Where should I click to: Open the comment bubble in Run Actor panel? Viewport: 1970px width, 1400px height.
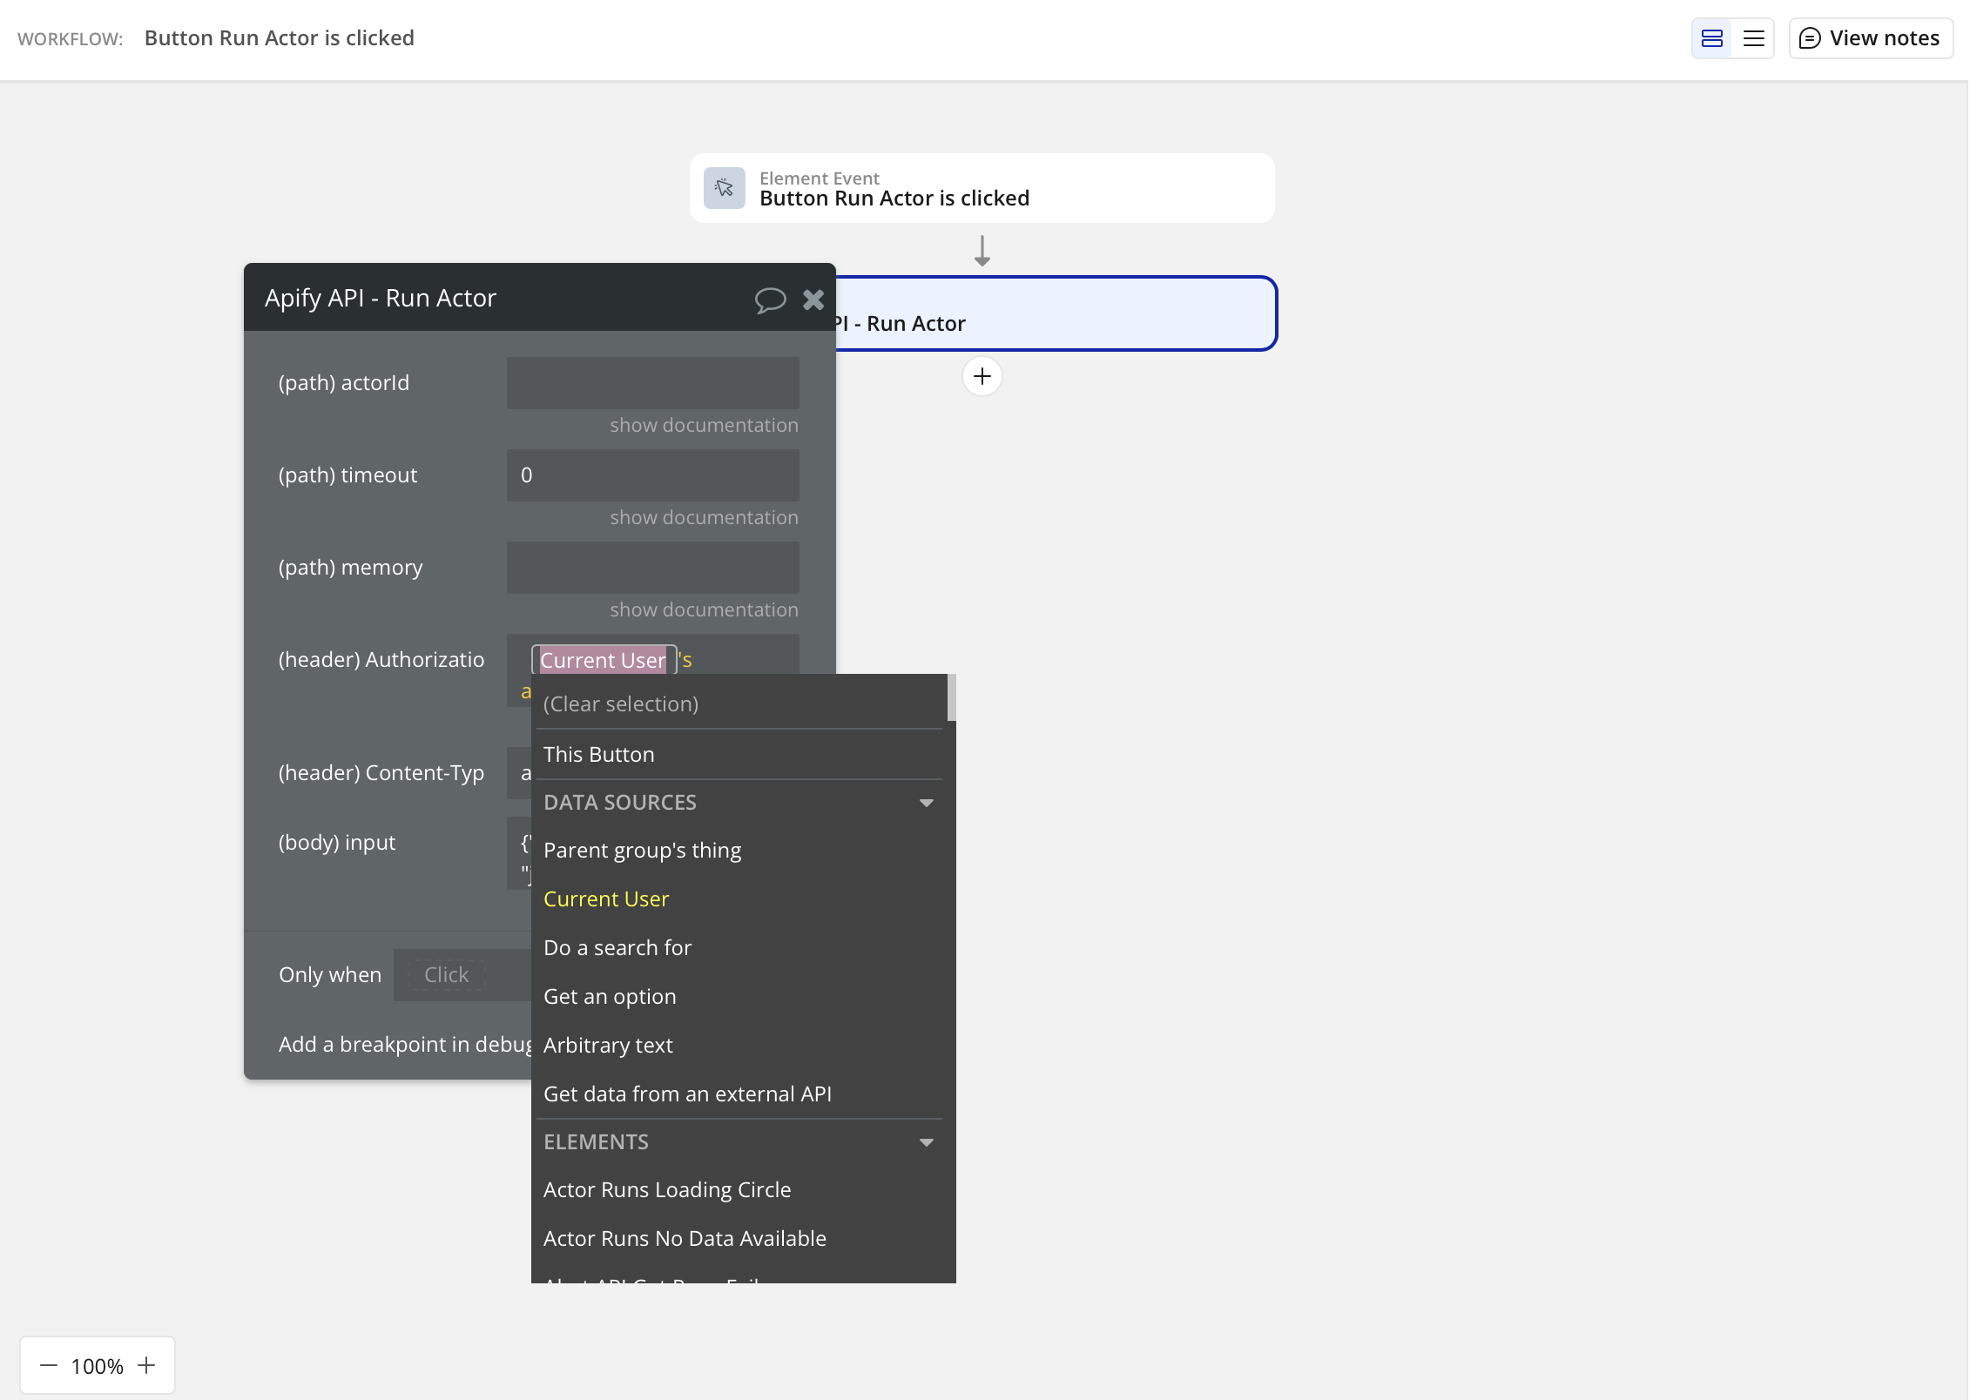(x=770, y=300)
